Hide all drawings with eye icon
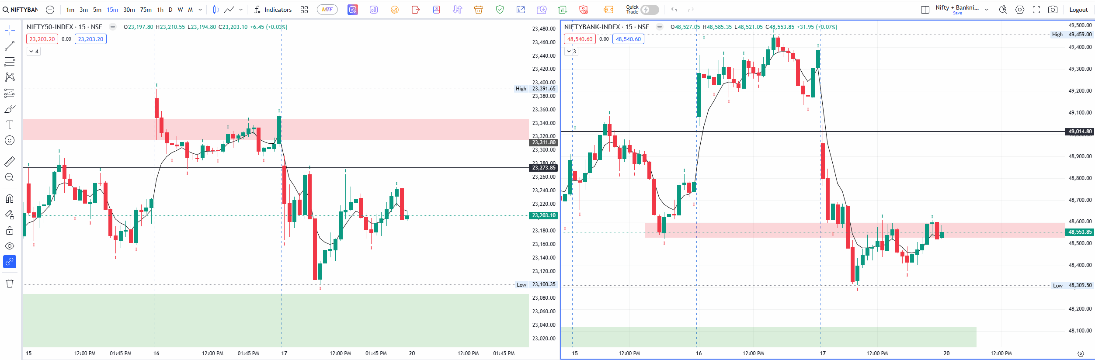This screenshot has height=360, width=1095. pyautogui.click(x=10, y=246)
